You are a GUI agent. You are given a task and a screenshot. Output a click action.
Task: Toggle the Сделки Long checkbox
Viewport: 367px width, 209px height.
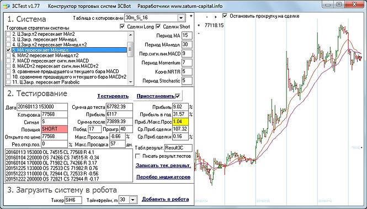pos(122,26)
